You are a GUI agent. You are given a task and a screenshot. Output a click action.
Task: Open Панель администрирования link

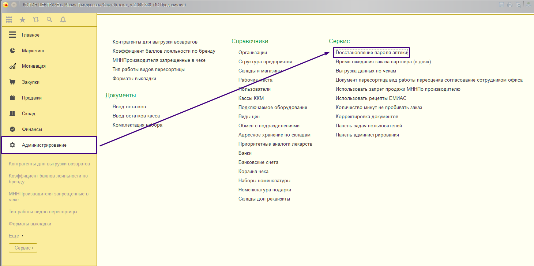(x=367, y=135)
